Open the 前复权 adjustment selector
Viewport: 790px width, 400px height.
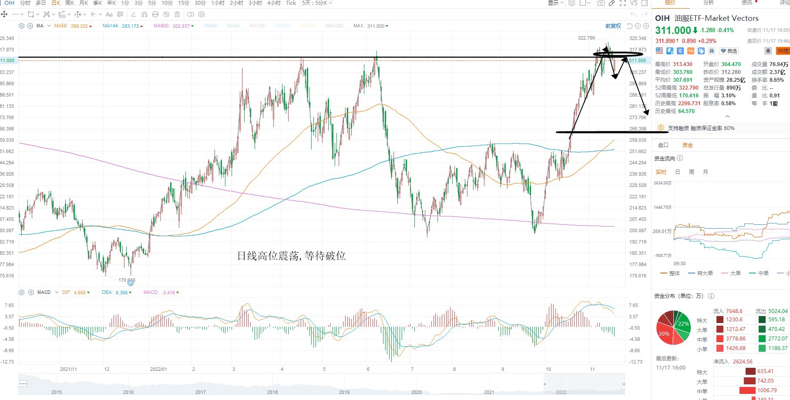[613, 26]
